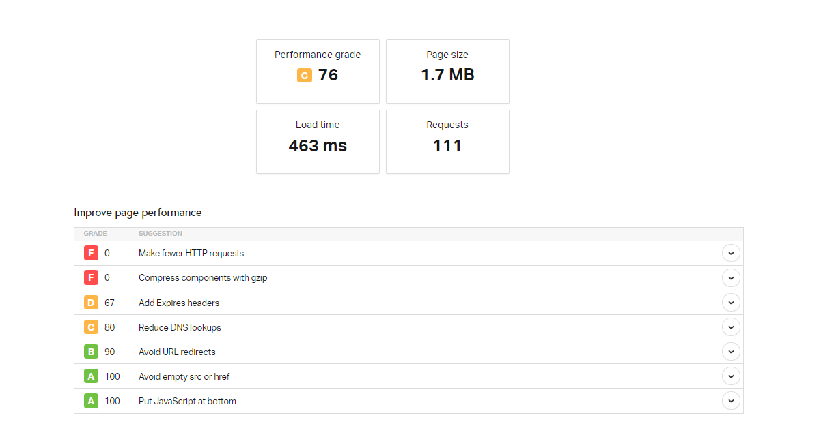Expand the Compress components with gzip chevron

731,278
